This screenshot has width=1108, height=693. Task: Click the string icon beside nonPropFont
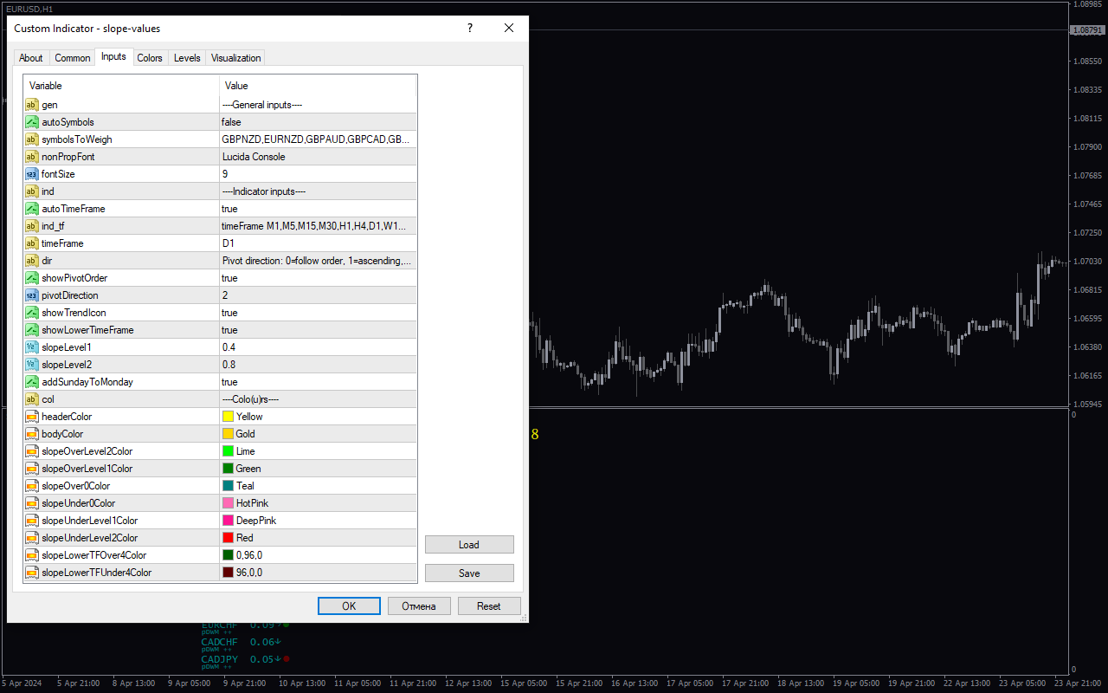pos(31,157)
